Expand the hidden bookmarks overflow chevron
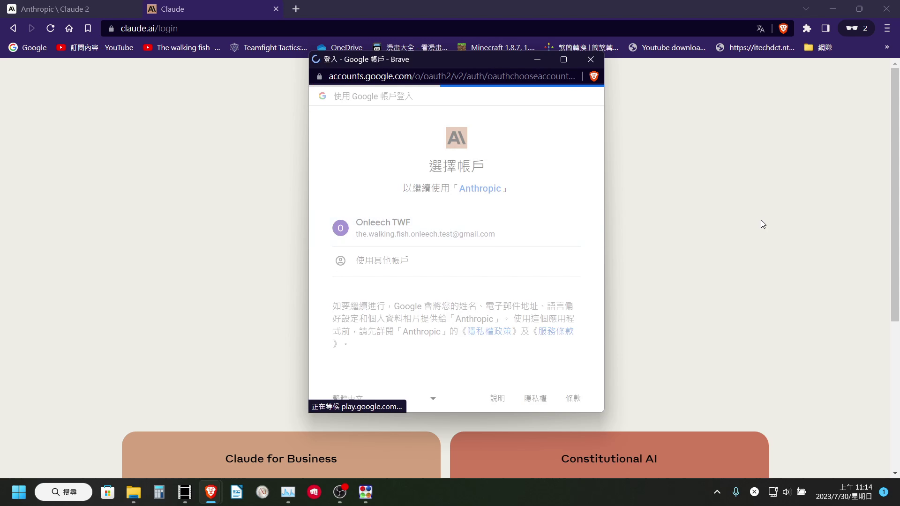 (x=886, y=47)
